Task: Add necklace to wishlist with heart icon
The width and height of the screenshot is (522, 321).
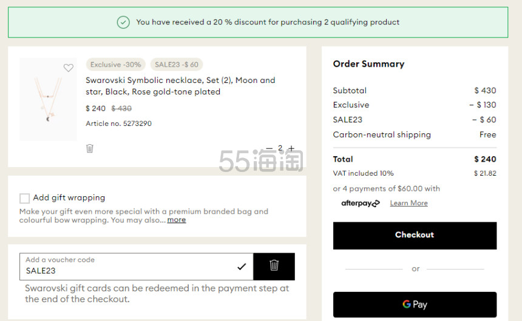Action: tap(68, 68)
